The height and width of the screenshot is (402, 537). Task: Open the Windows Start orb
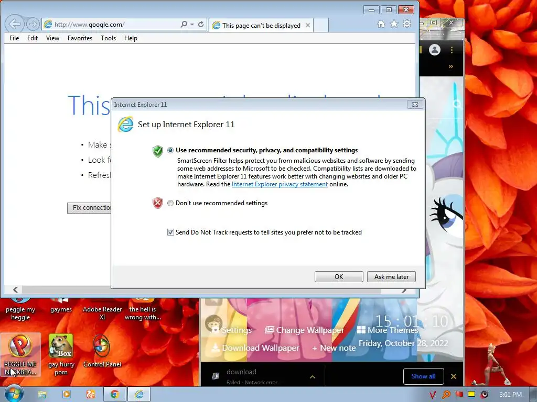tap(14, 394)
